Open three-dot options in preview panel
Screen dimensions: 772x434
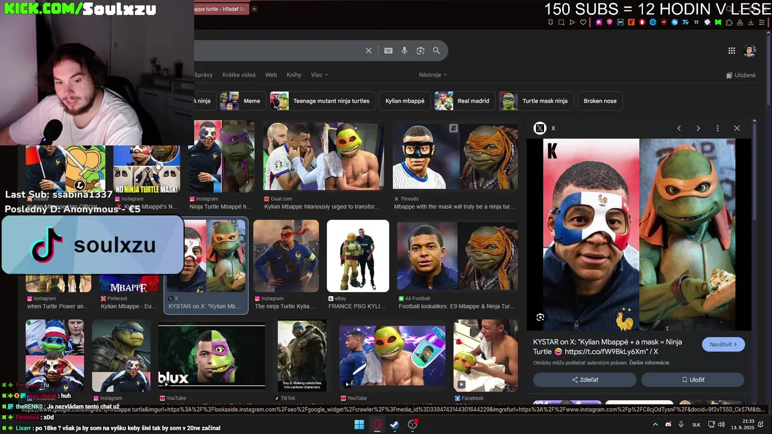(718, 128)
